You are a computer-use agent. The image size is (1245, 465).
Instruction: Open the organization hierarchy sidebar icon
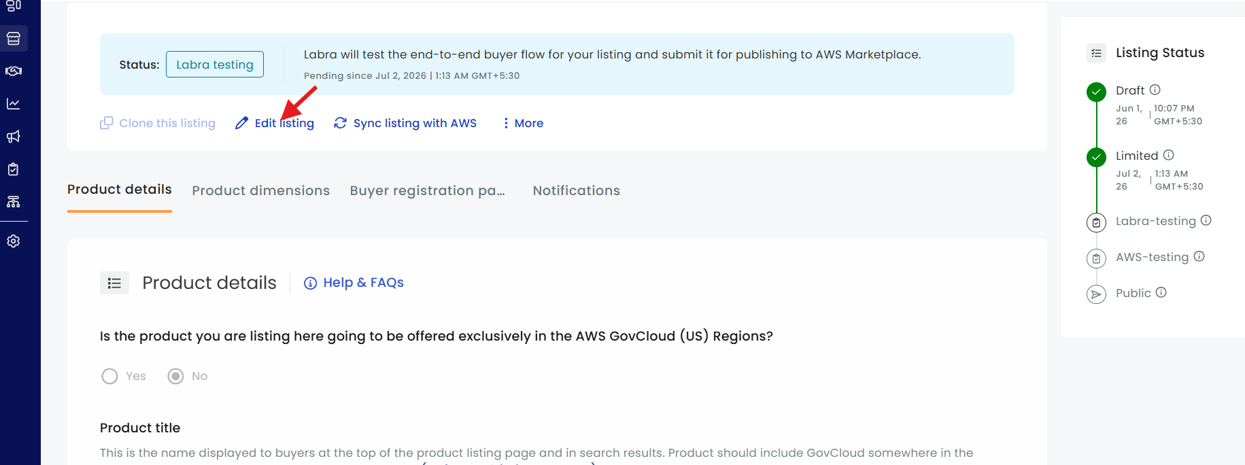tap(14, 202)
